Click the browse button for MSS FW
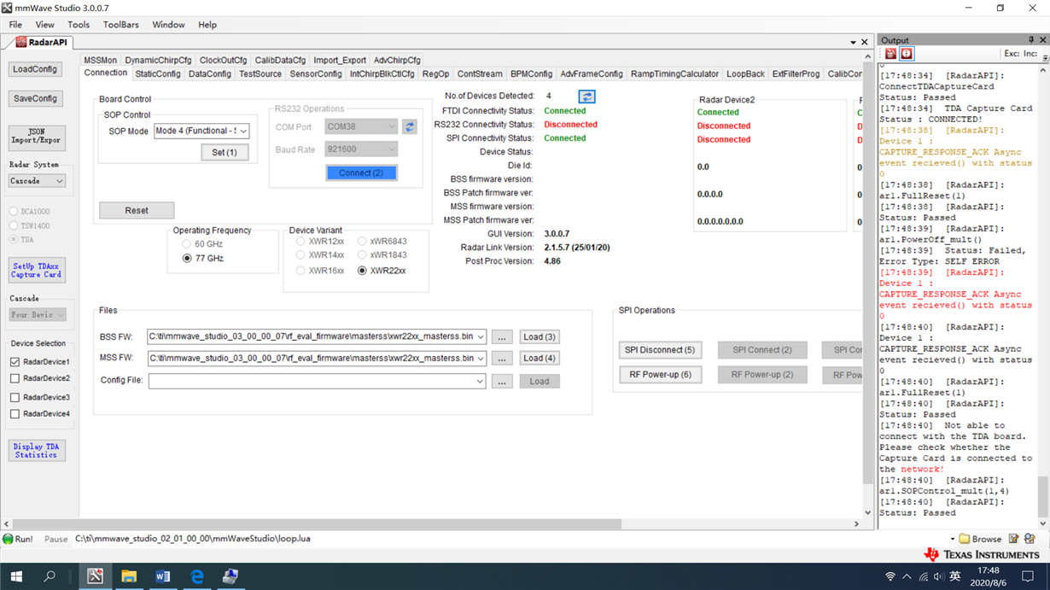Image resolution: width=1050 pixels, height=590 pixels. [502, 359]
